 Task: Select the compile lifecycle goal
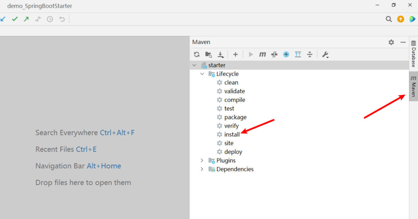(x=235, y=100)
